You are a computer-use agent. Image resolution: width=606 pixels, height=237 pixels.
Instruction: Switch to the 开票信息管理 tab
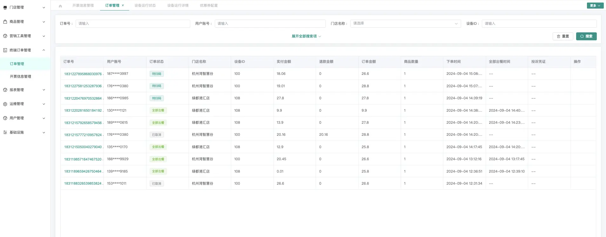point(83,5)
